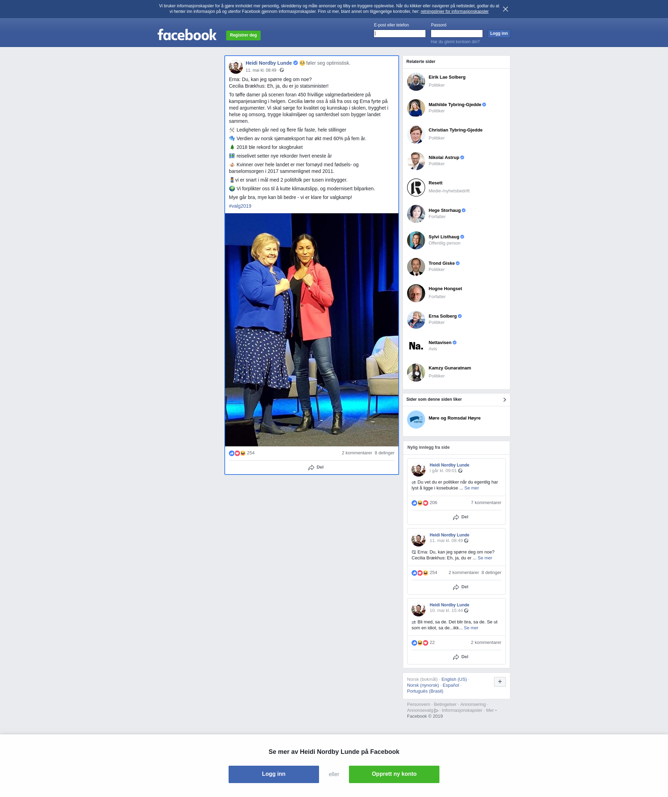Click the like reaction icon with 22 count
The width and height of the screenshot is (668, 797).
click(x=414, y=643)
